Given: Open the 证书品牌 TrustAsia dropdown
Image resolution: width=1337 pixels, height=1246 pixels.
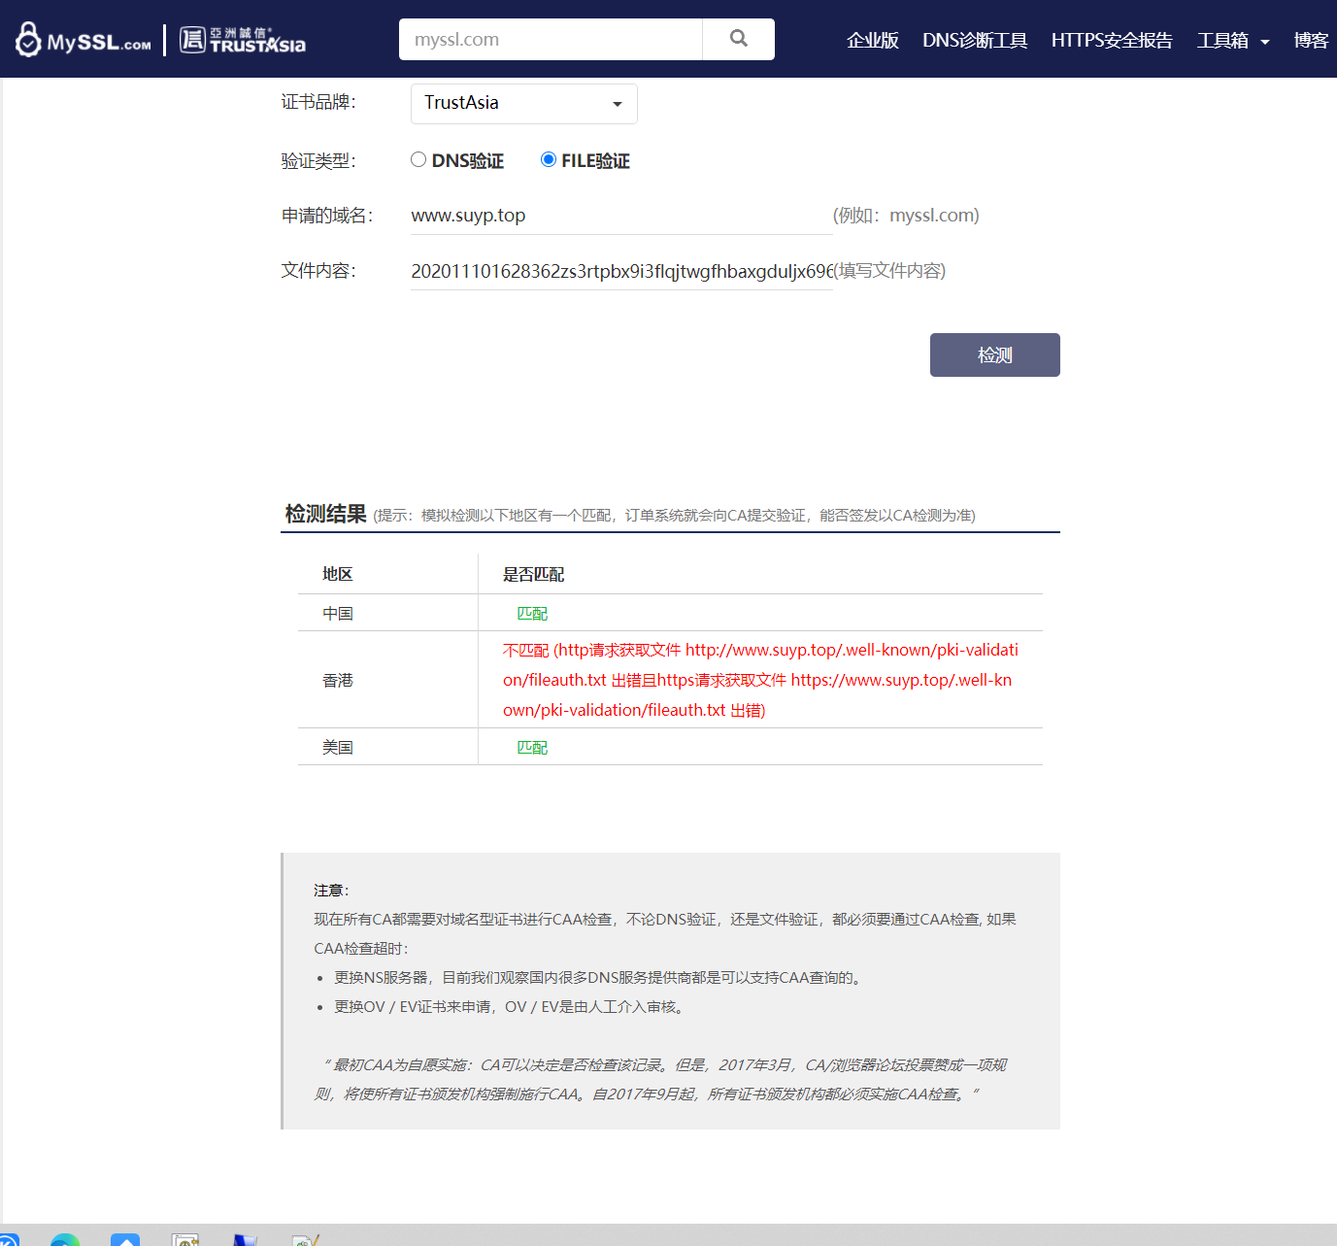Looking at the screenshot, I should click(x=523, y=103).
